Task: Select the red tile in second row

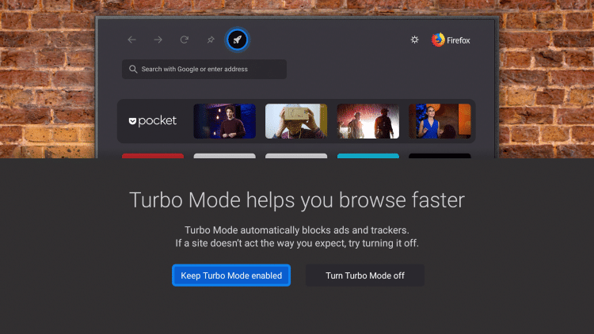Action: [x=153, y=155]
